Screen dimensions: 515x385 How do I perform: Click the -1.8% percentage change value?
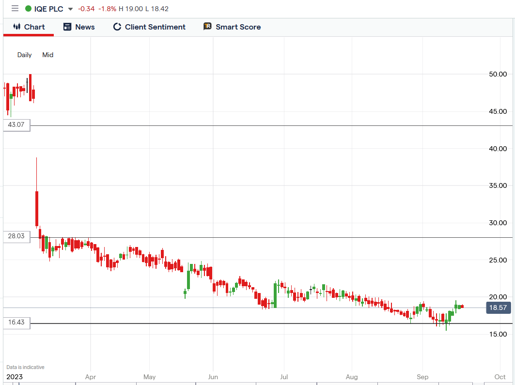(x=108, y=9)
